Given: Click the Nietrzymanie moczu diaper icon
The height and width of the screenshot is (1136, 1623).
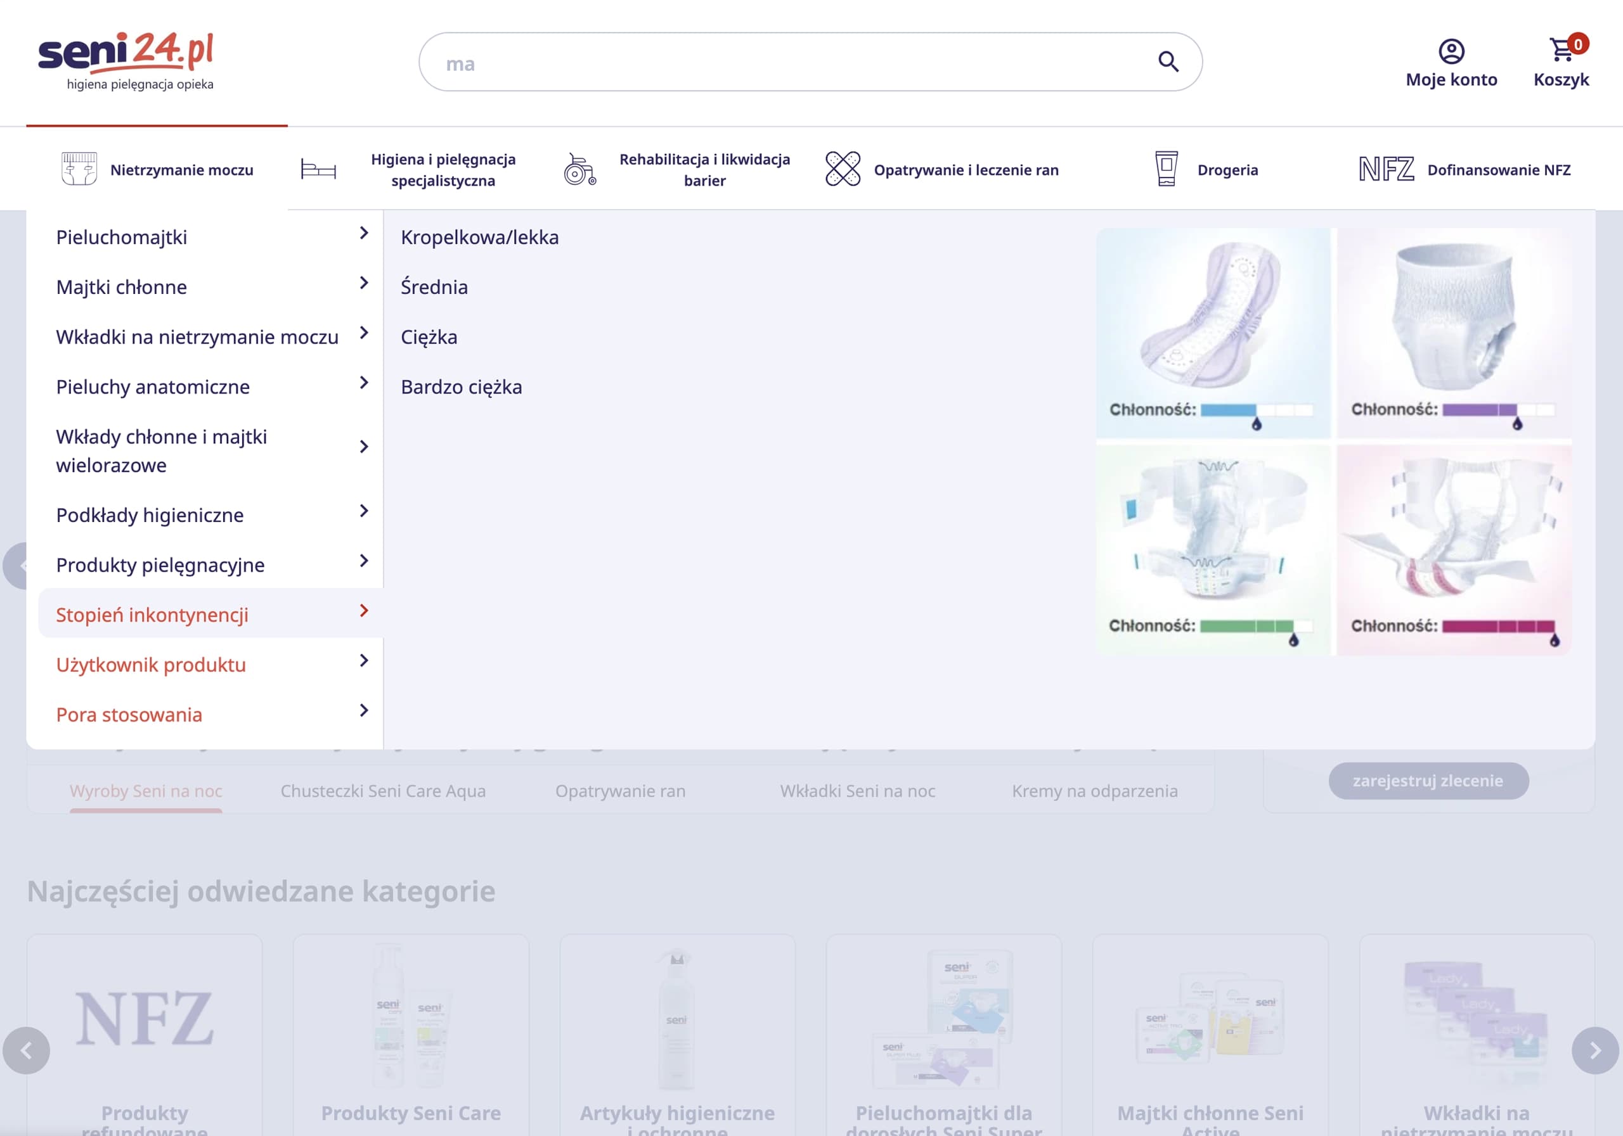Looking at the screenshot, I should (79, 169).
